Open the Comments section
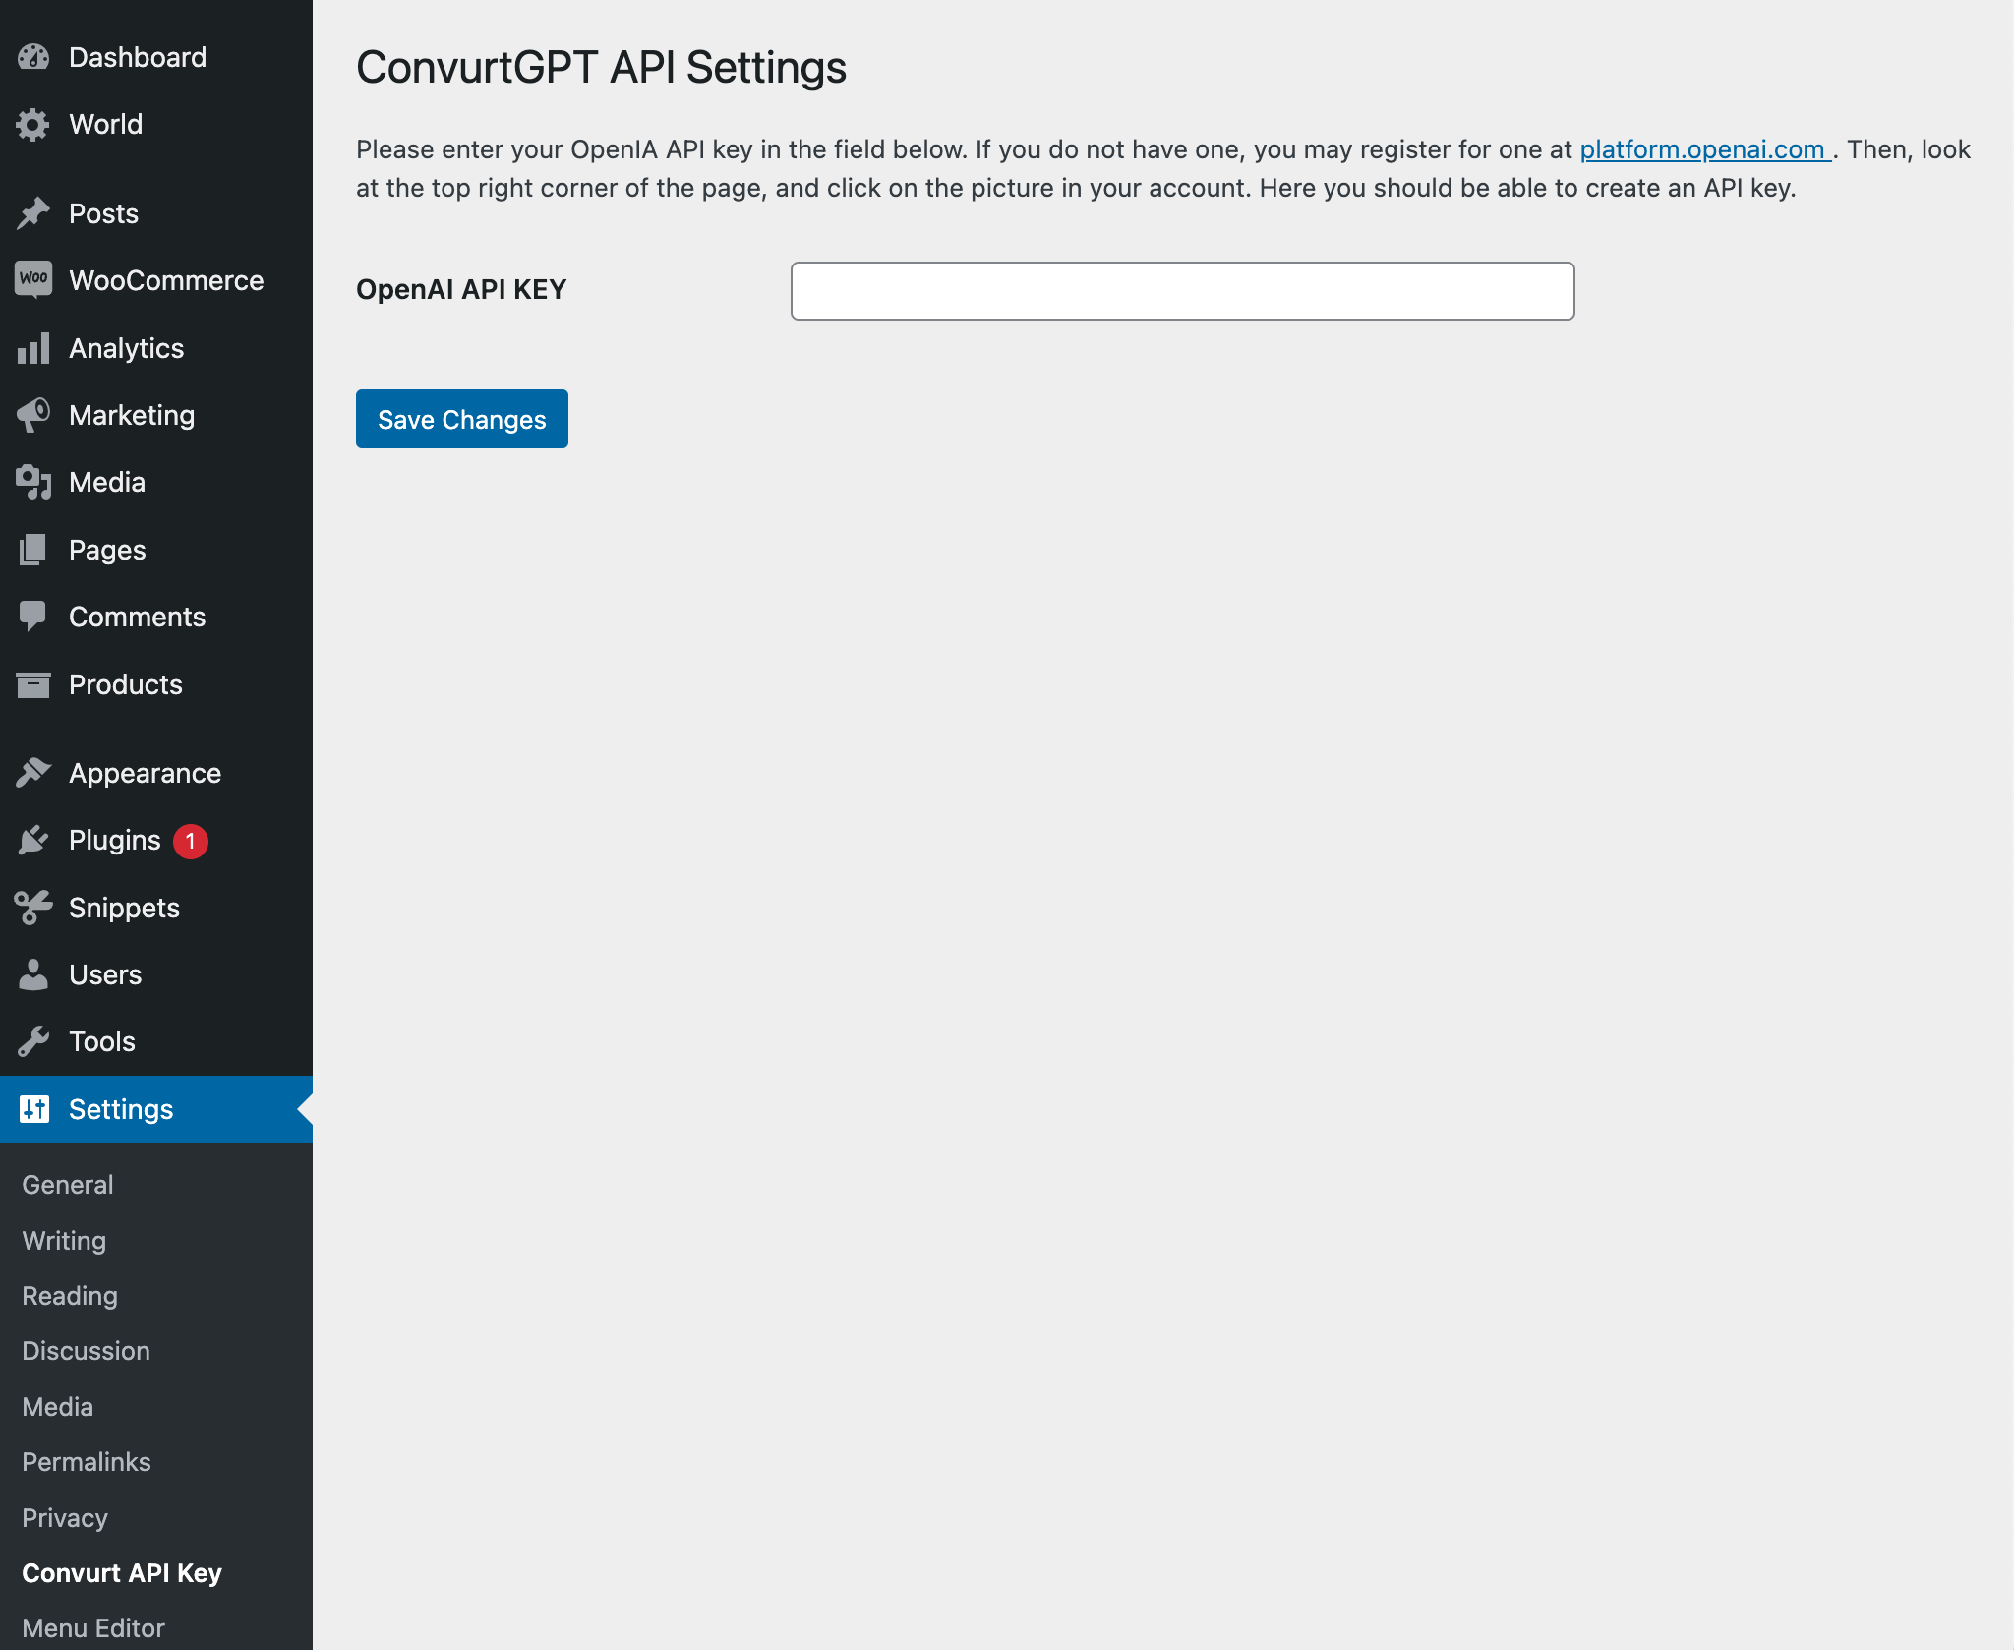Screen dimensions: 2014x1650 point(156,617)
